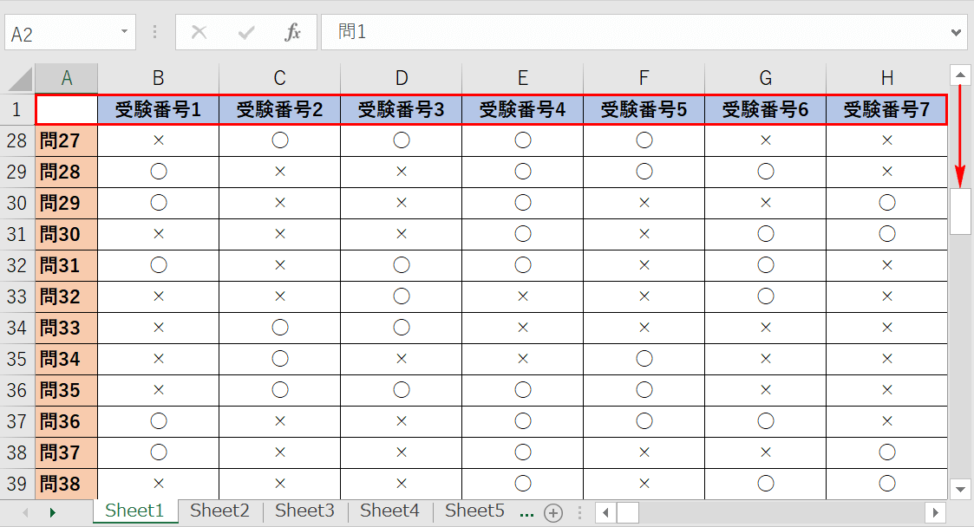Select row 35 header
The height and width of the screenshot is (527, 974).
17,358
